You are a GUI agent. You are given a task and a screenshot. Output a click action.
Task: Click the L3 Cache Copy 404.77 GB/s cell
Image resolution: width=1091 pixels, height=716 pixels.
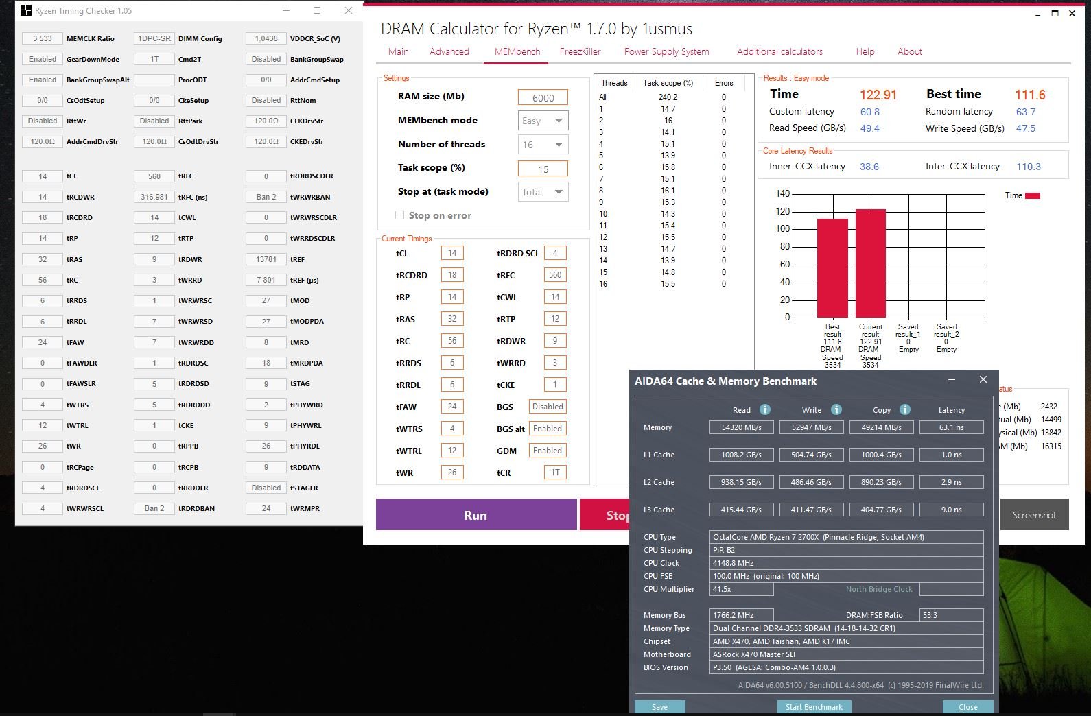(882, 510)
